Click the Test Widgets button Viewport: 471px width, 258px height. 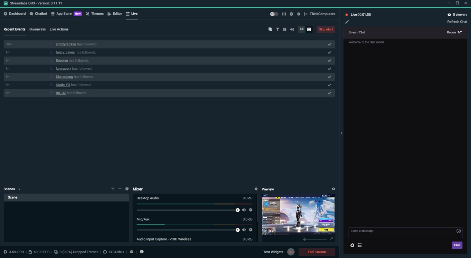point(273,252)
